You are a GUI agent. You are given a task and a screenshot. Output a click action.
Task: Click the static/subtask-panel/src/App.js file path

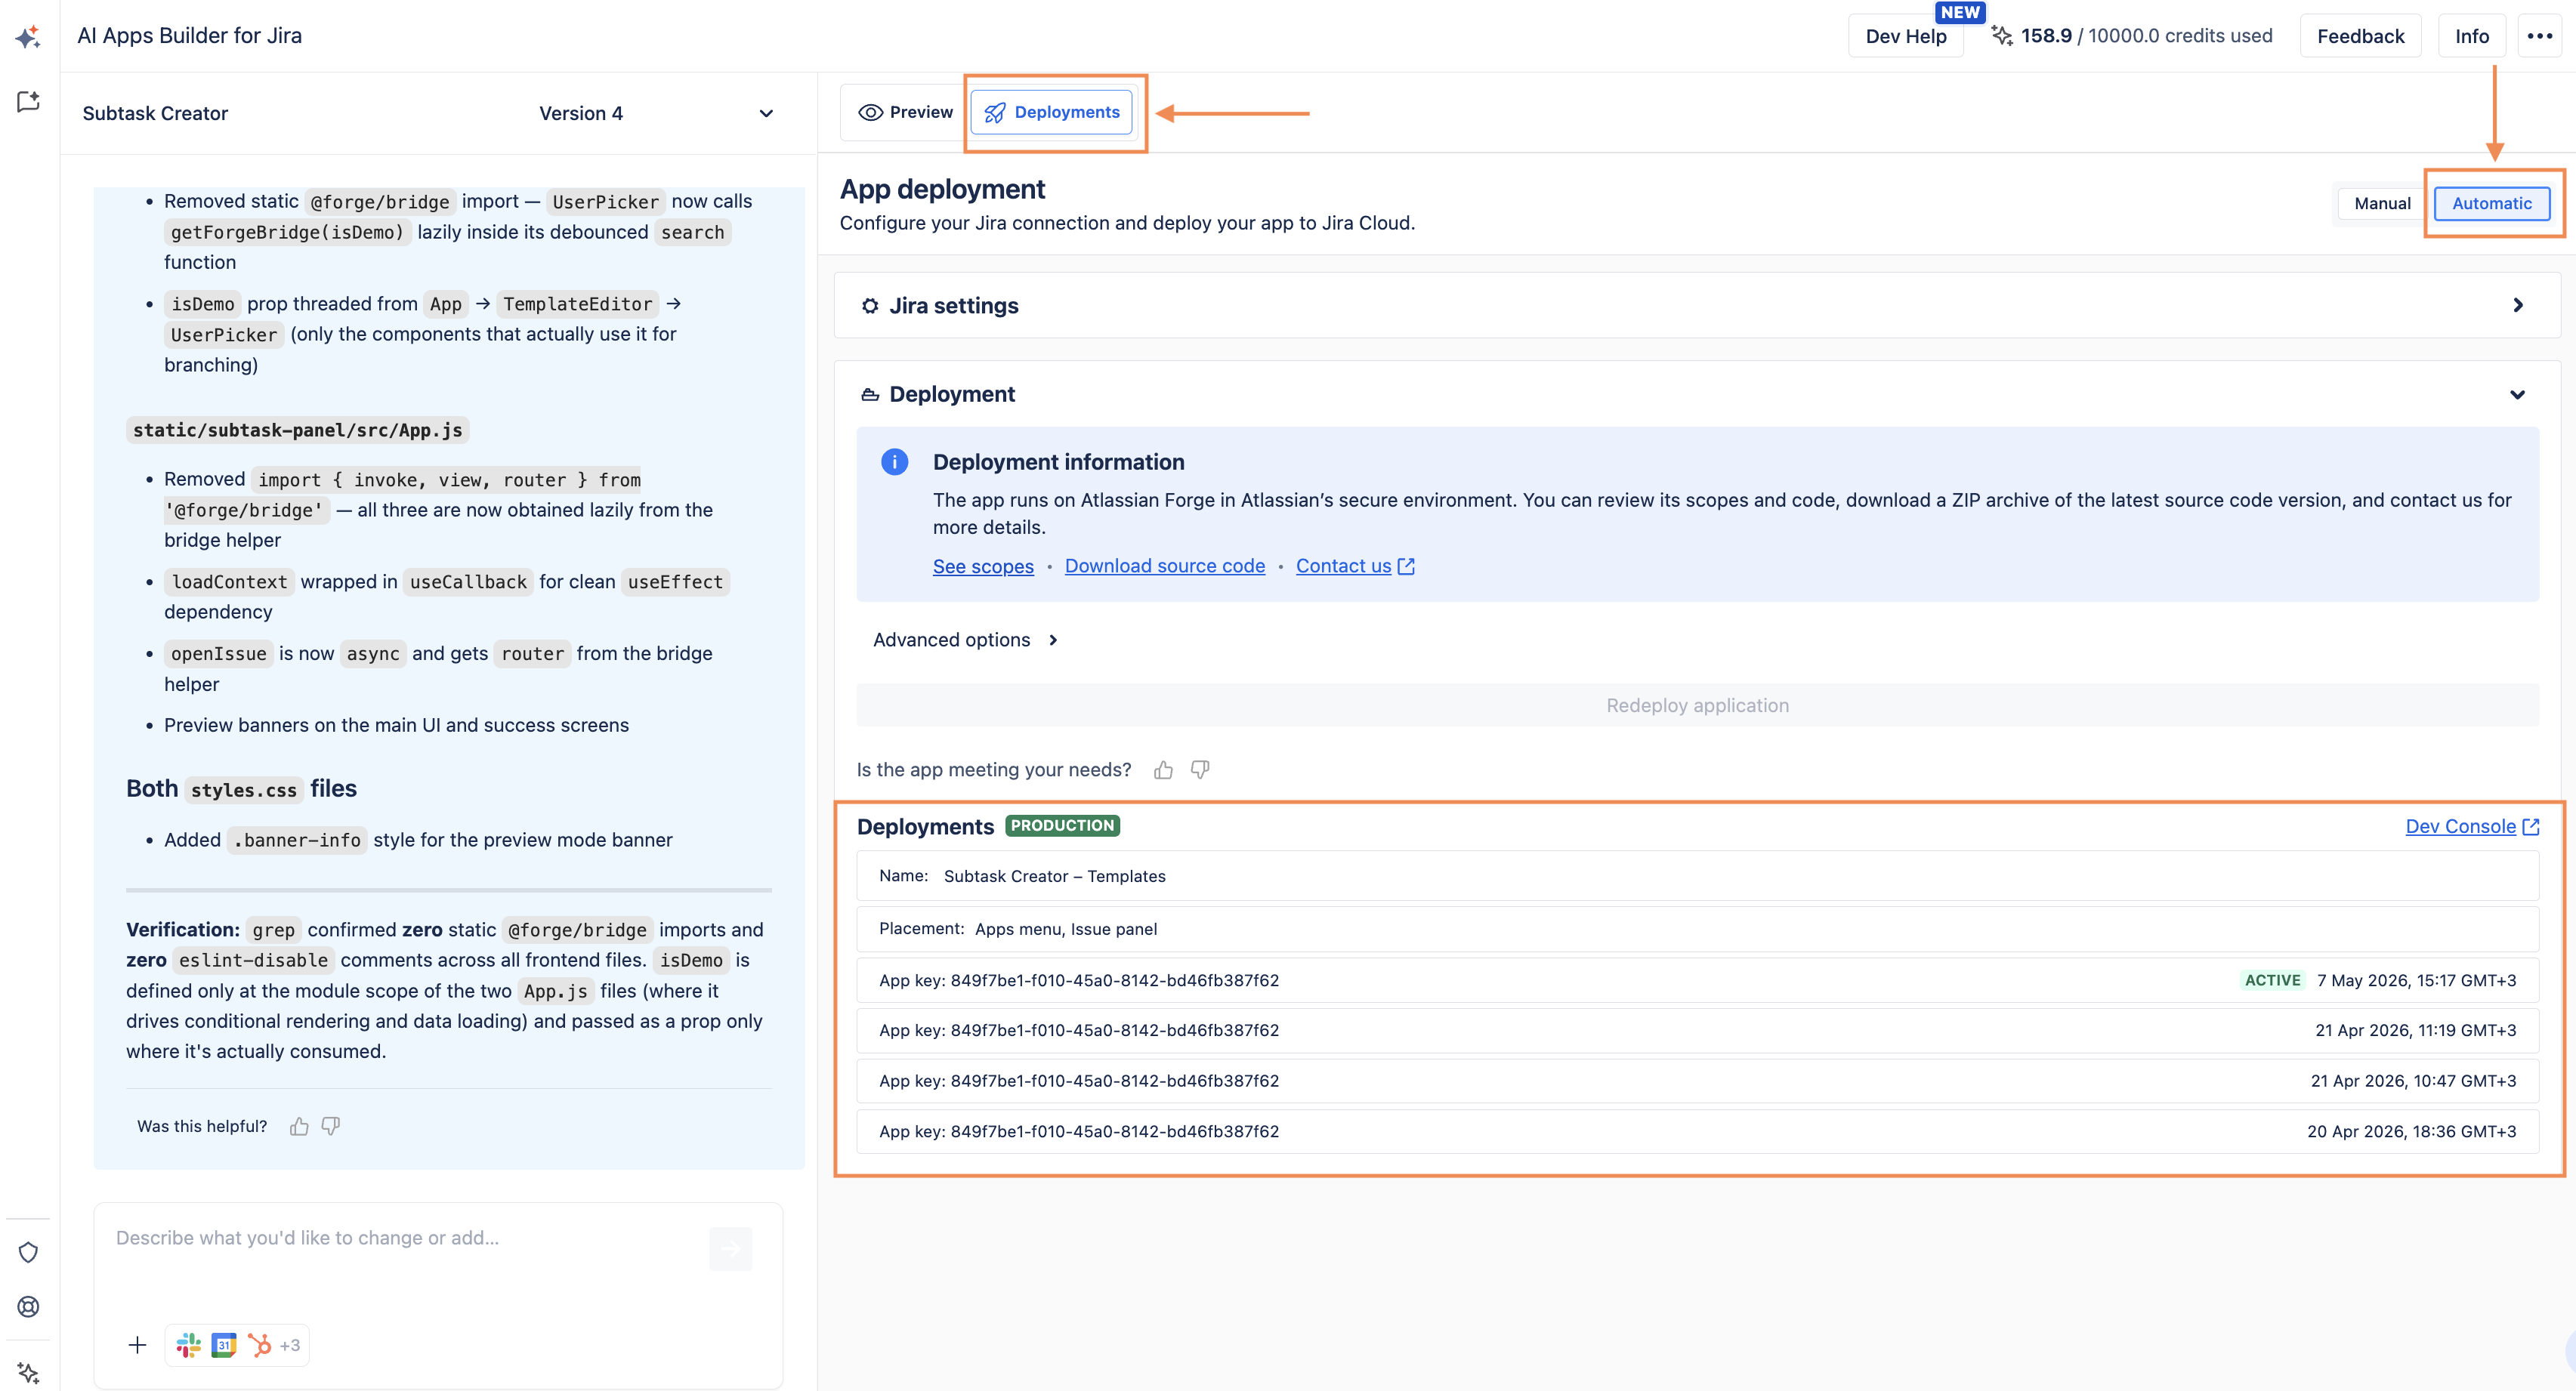(298, 430)
